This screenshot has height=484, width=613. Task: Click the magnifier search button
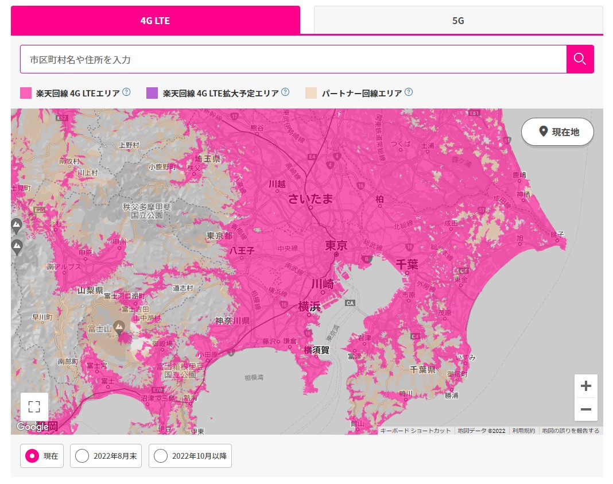(x=580, y=59)
